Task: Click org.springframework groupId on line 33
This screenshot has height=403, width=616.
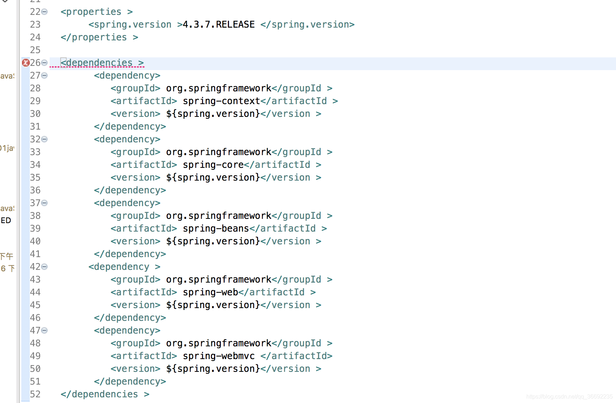Action: [219, 152]
